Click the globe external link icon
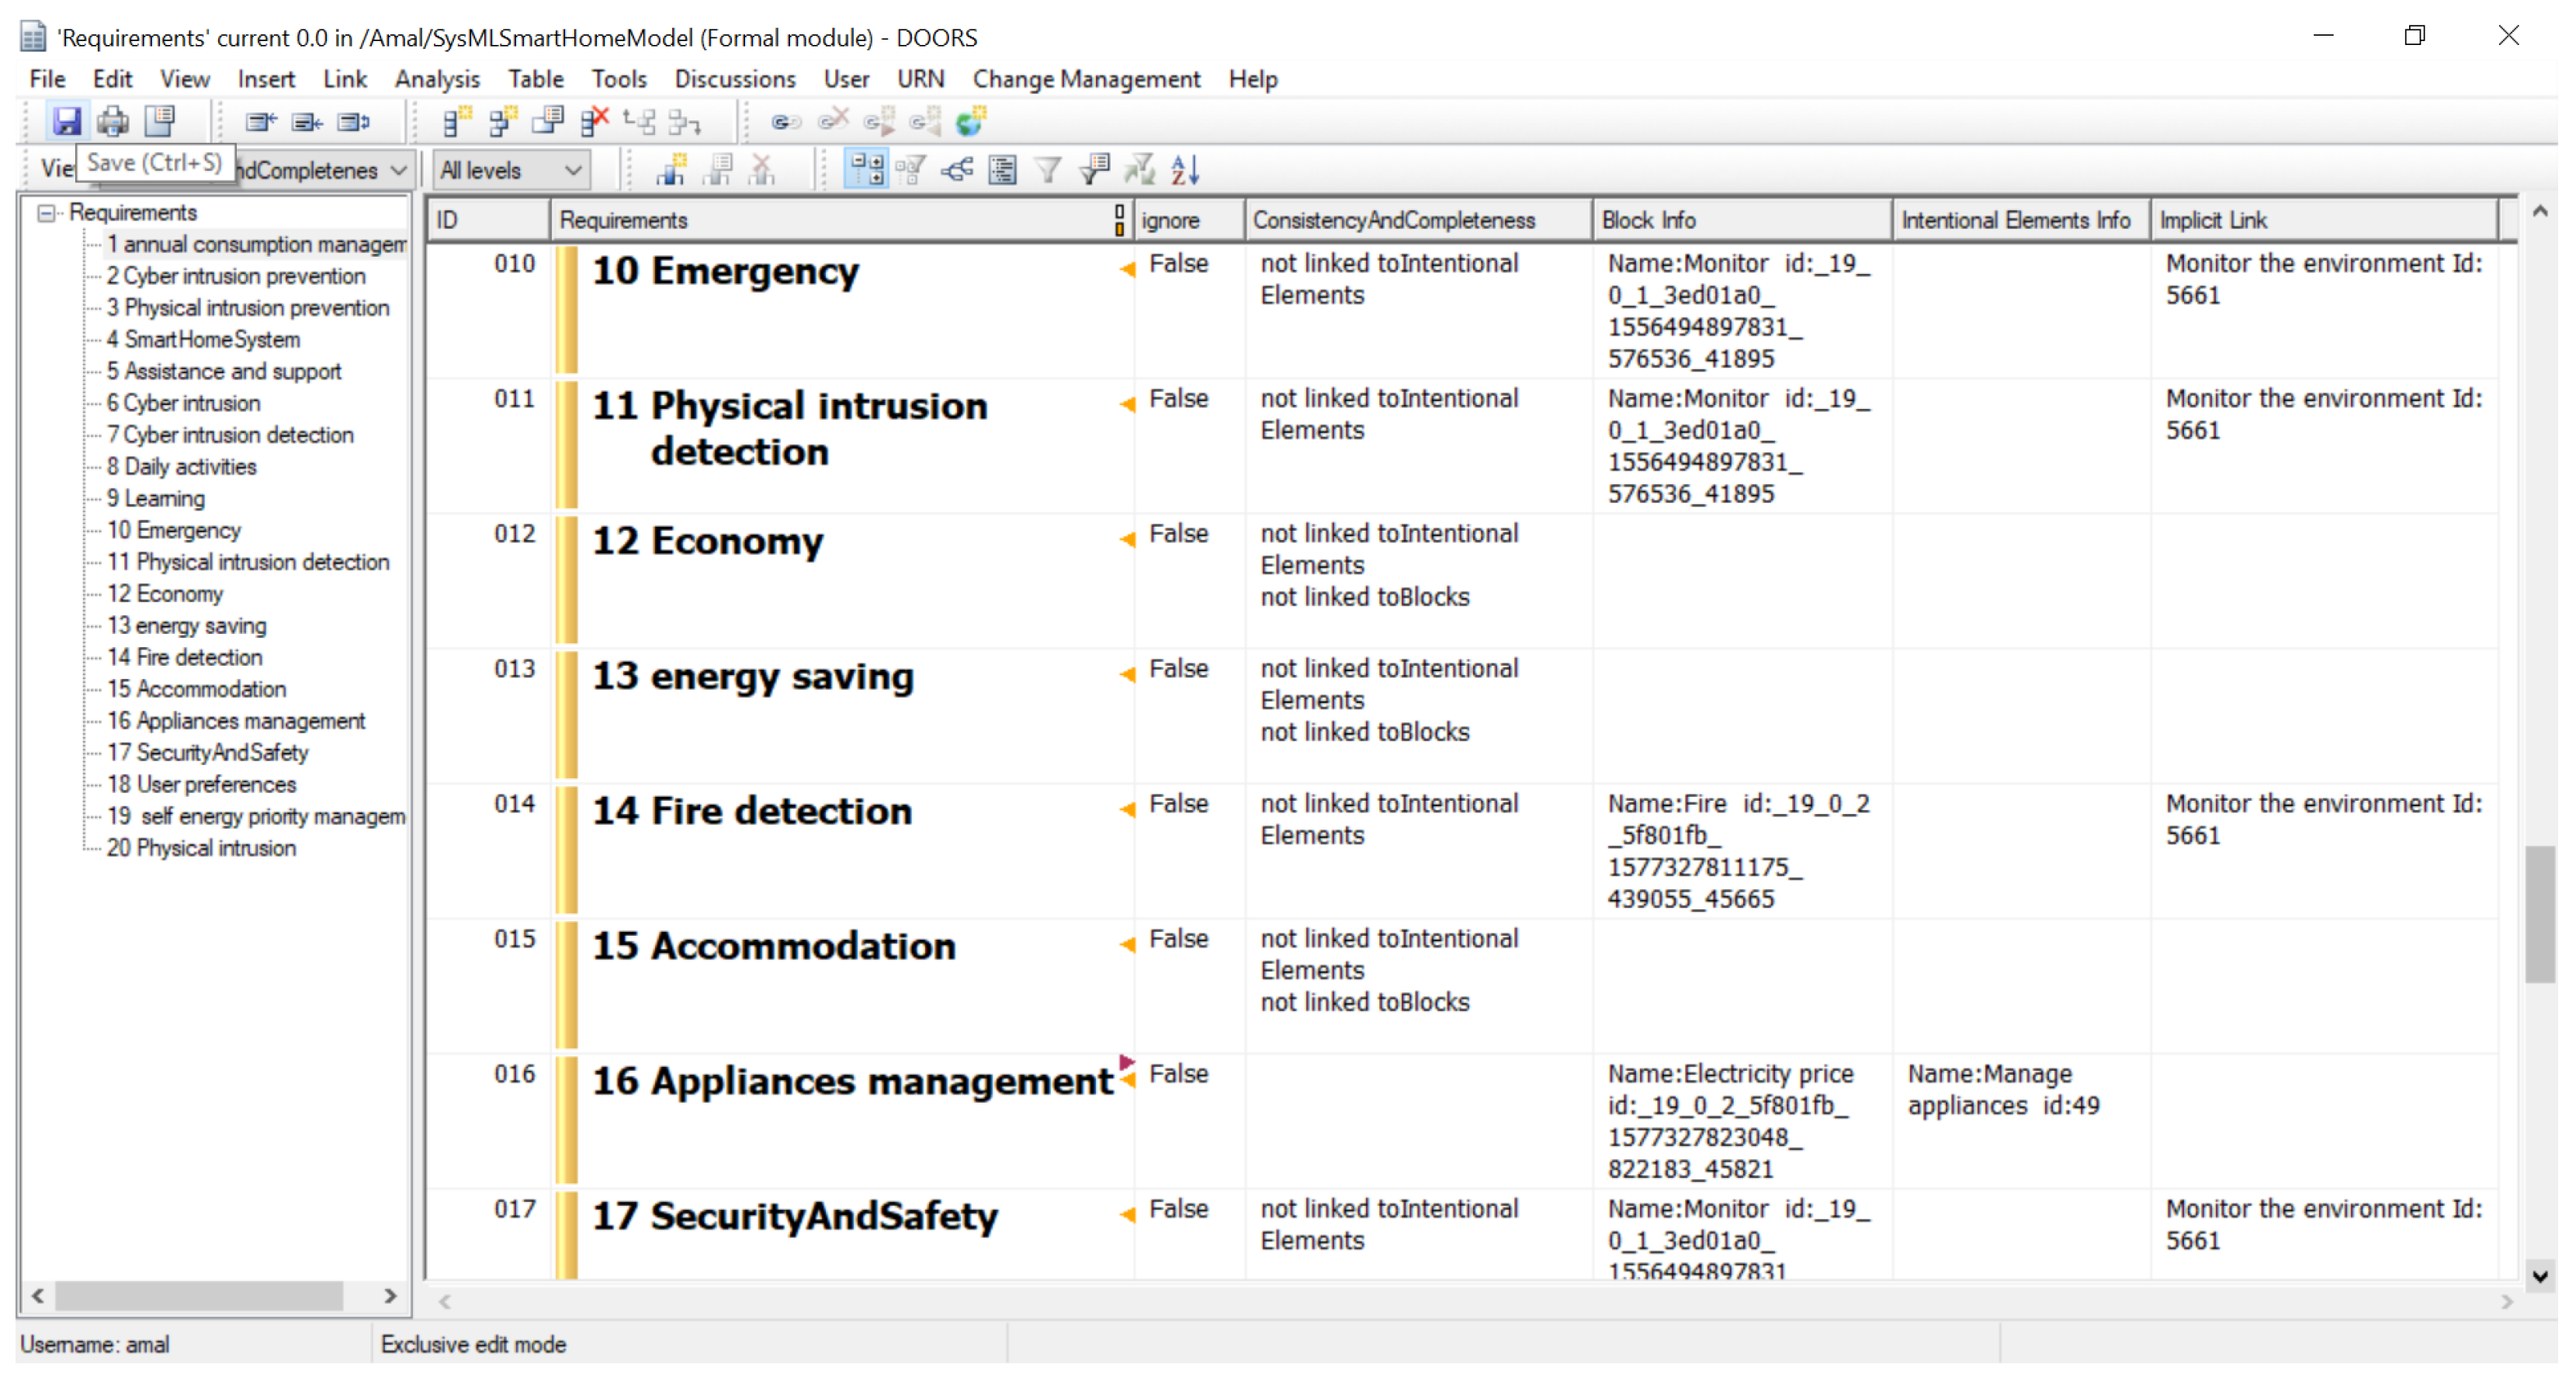 (970, 122)
